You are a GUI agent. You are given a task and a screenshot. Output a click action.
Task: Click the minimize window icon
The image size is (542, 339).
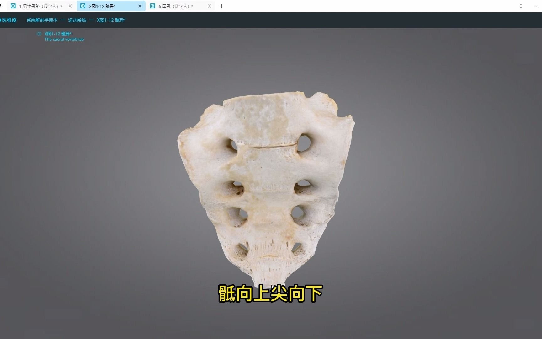click(x=536, y=6)
